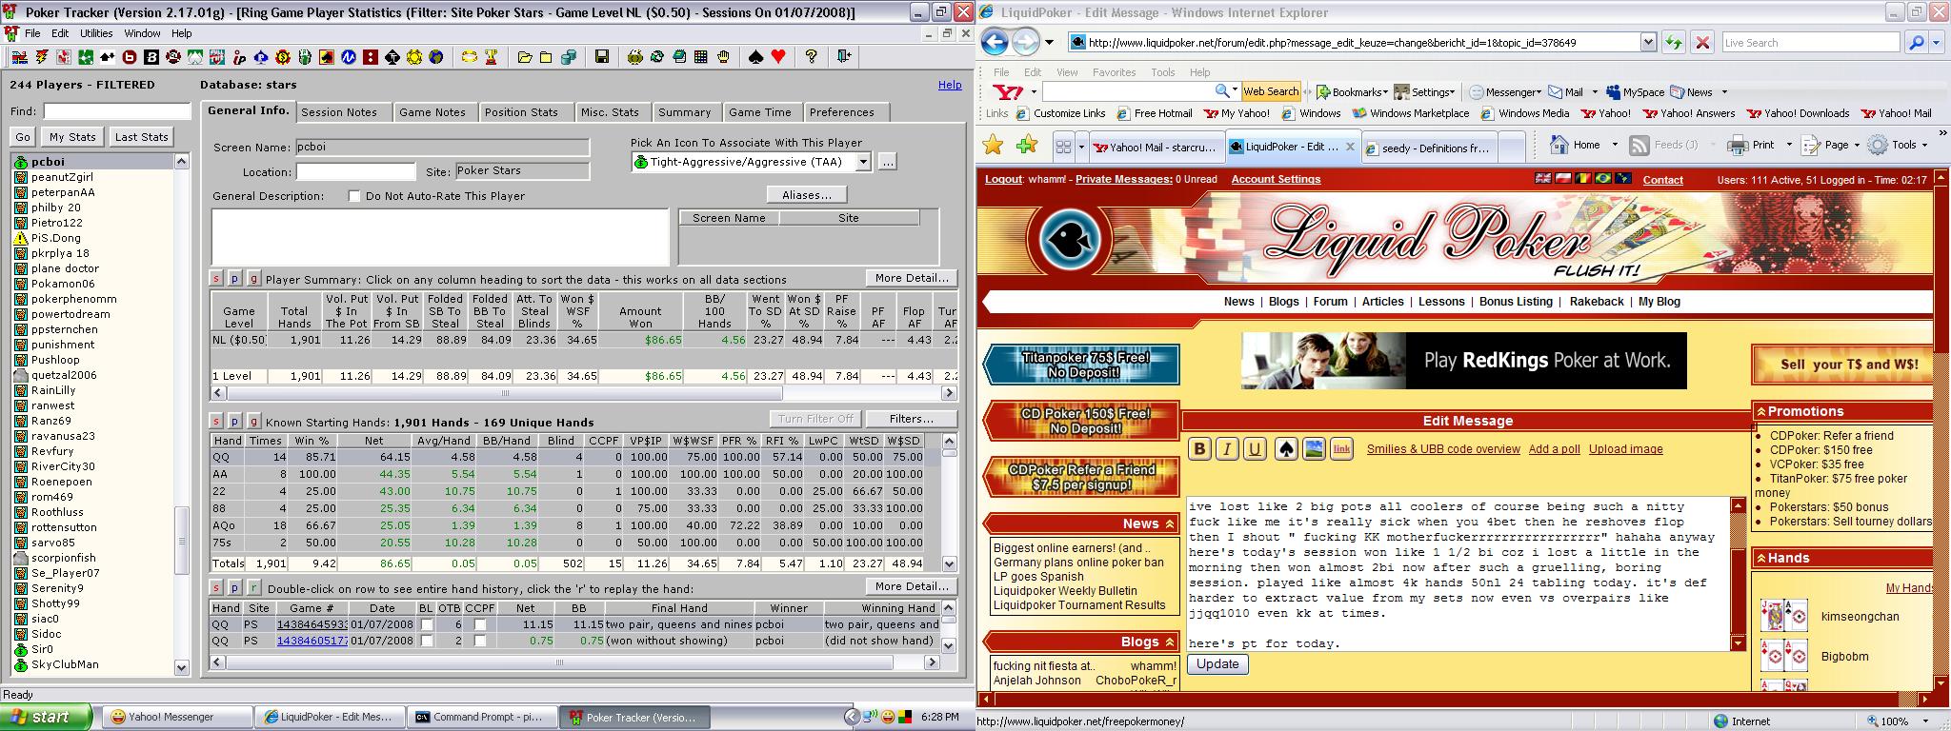Viewport: 1951px width, 731px height.
Task: Open the player icon type dropdown
Action: click(863, 162)
